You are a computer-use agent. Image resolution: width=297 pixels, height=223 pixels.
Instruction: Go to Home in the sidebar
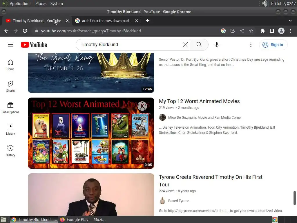pyautogui.click(x=10, y=65)
